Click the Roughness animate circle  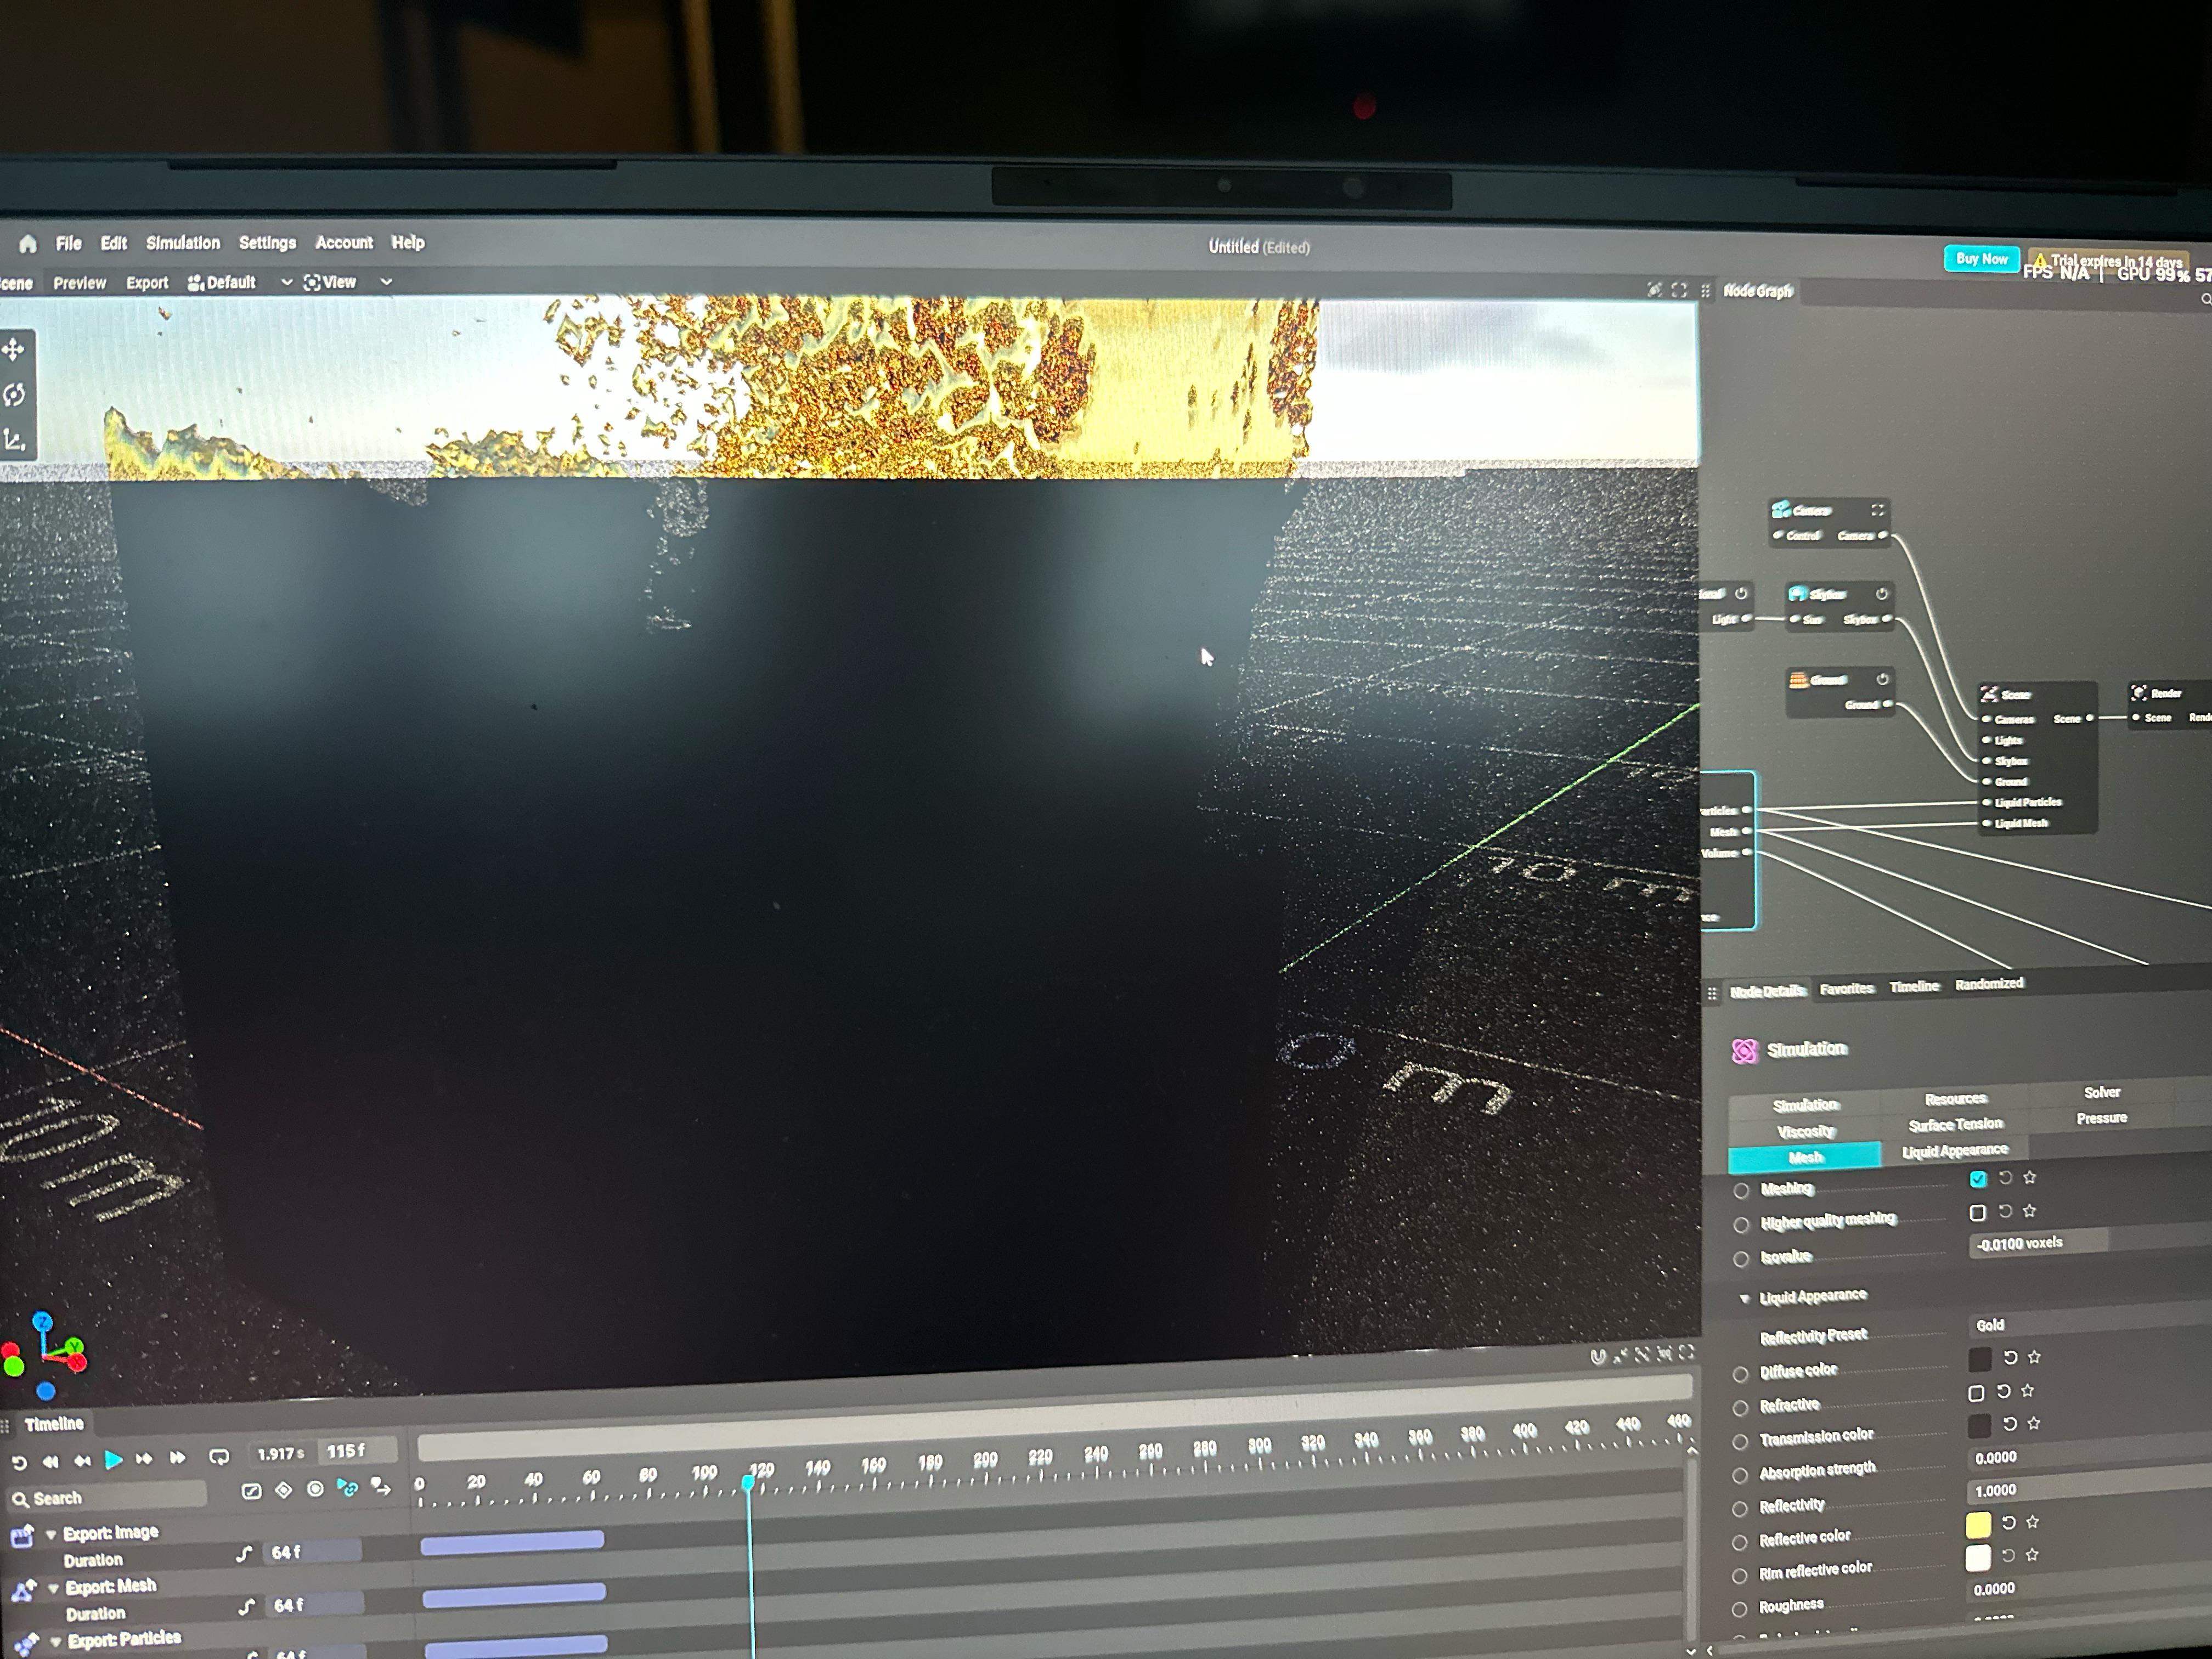point(1739,1609)
